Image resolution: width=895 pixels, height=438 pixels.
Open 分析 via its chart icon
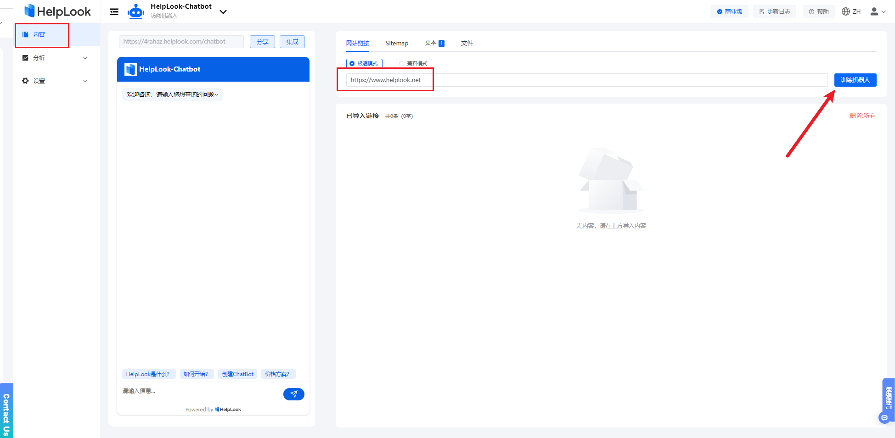[26, 57]
